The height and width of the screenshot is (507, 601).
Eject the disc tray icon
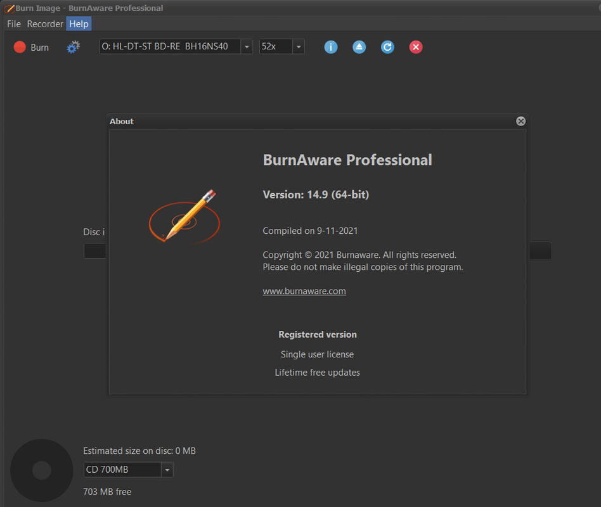click(359, 47)
